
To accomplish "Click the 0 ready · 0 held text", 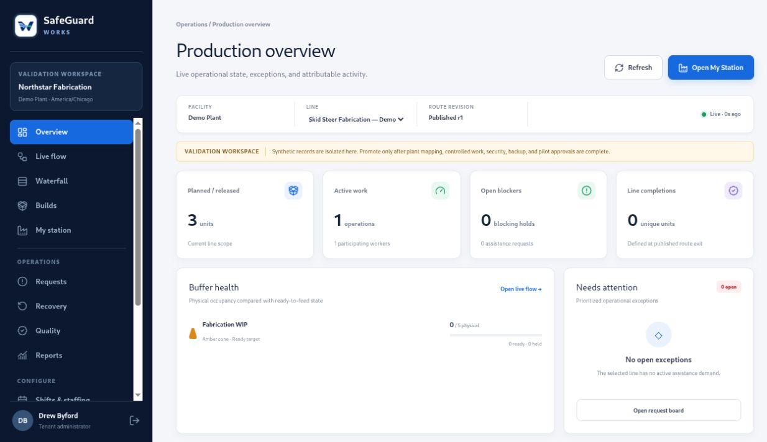I will 525,344.
